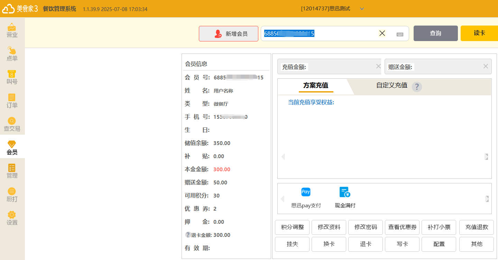The image size is (498, 260).
Task: Click the 换卡 button
Action: click(329, 244)
